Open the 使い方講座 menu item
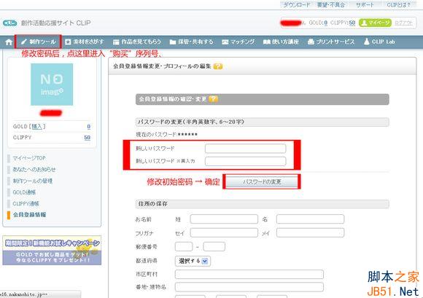The height and width of the screenshot is (298, 423). [x=281, y=42]
